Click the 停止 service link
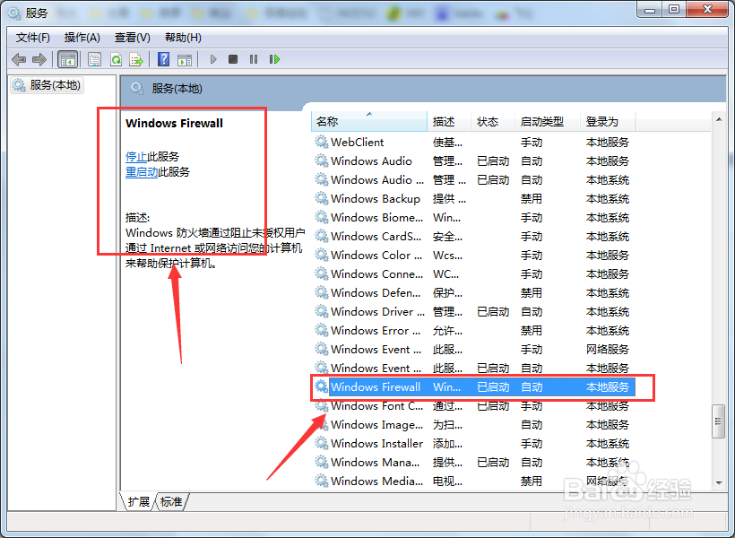The width and height of the screenshot is (735, 538). pyautogui.click(x=136, y=157)
